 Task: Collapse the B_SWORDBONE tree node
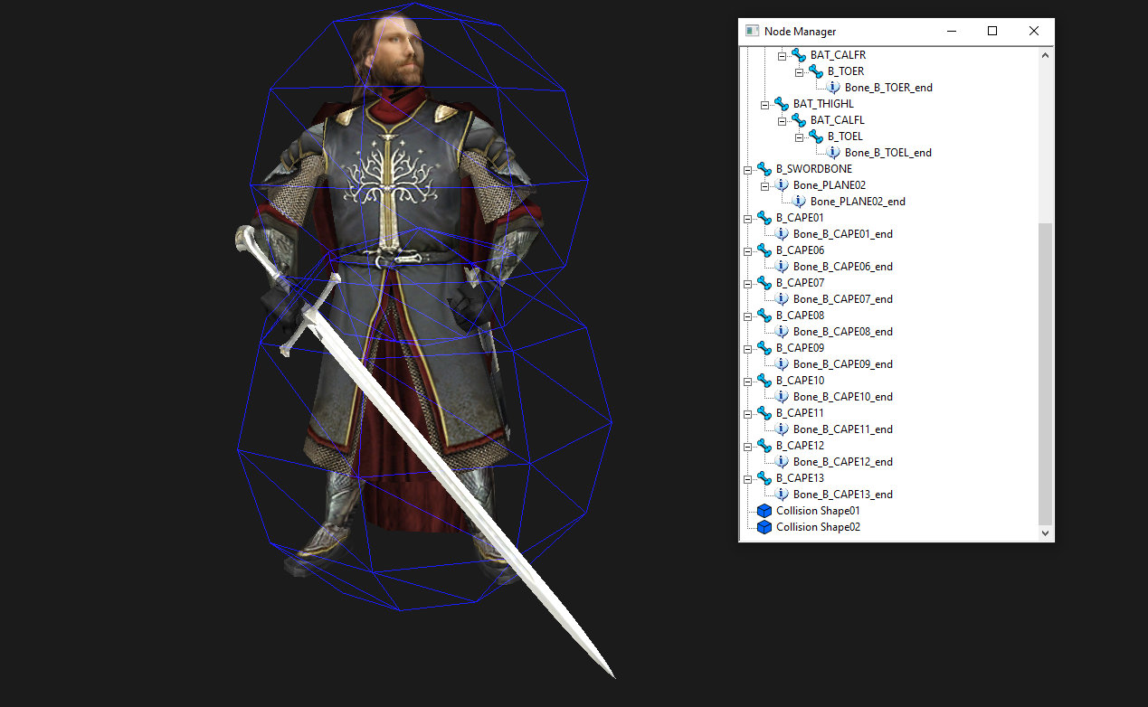point(747,169)
